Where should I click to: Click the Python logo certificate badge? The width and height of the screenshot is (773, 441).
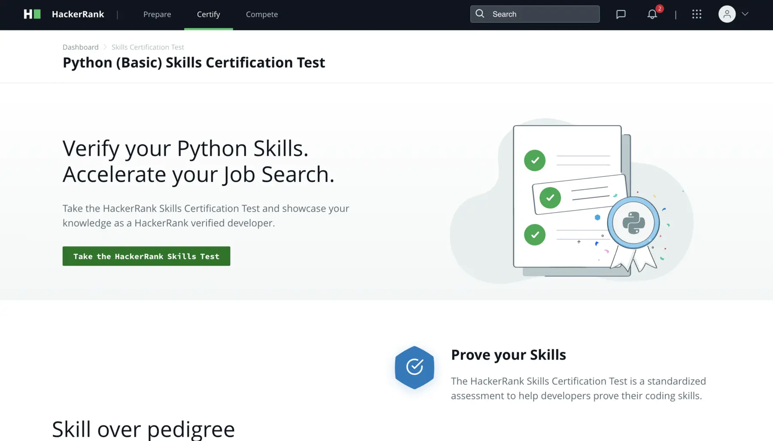[633, 223]
